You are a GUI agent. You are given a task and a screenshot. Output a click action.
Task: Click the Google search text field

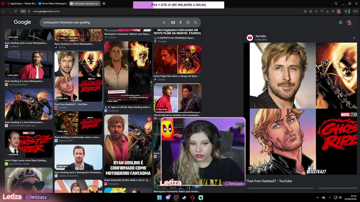coord(101,22)
